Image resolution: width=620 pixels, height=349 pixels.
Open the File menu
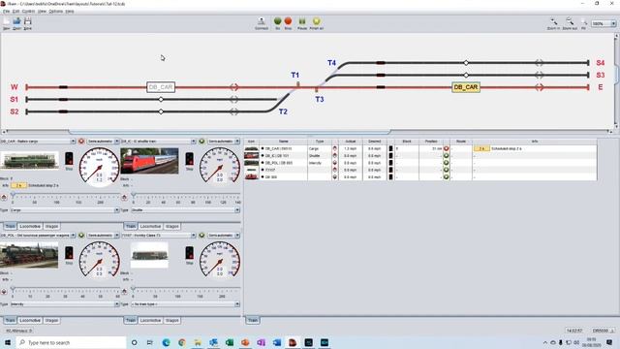pyautogui.click(x=7, y=11)
